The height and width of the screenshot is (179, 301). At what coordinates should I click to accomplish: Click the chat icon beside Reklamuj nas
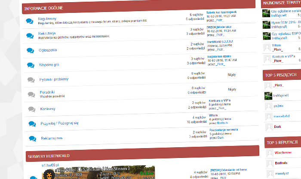click(x=33, y=139)
